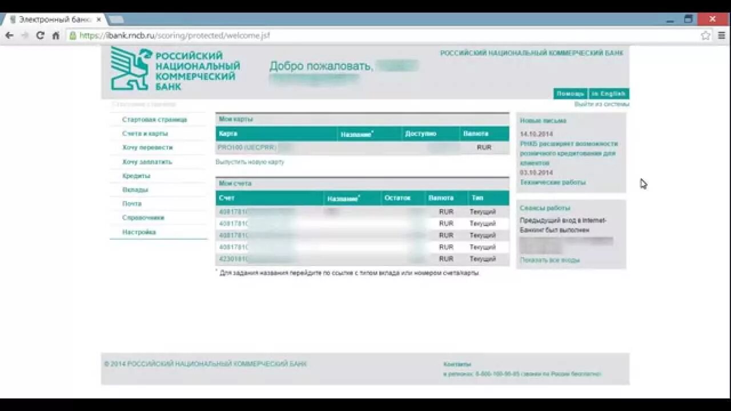Open Счета и карты menu item
Image resolution: width=731 pixels, height=411 pixels.
click(x=145, y=134)
